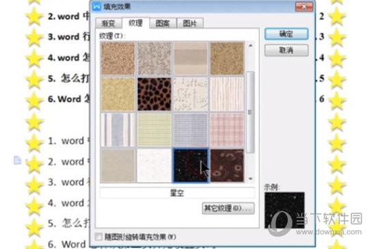Choose the golden-brown sand texture, top row

[x=227, y=58]
